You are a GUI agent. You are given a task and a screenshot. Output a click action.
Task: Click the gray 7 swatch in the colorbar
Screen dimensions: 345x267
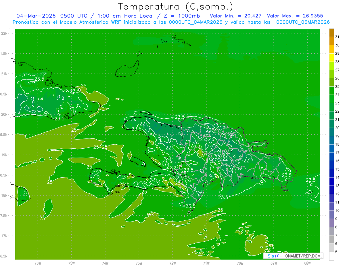[331, 231]
